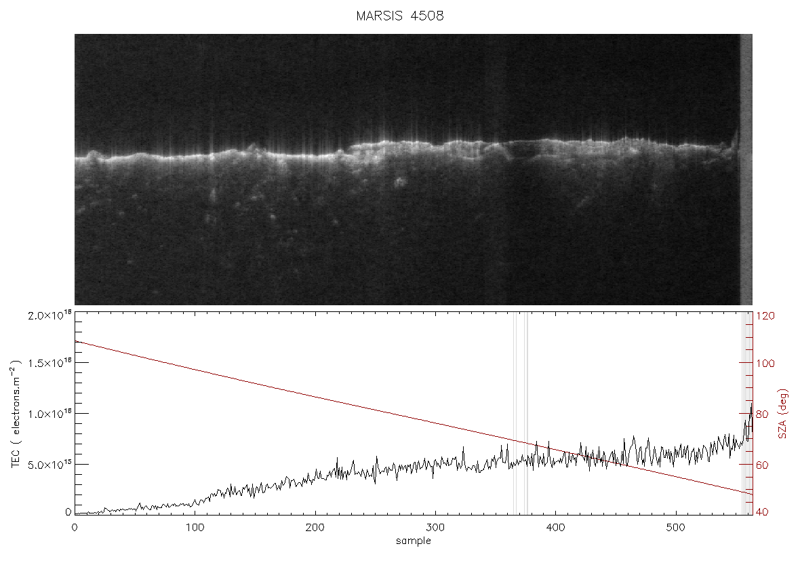Click the 40 tick on SZA axis

point(762,512)
